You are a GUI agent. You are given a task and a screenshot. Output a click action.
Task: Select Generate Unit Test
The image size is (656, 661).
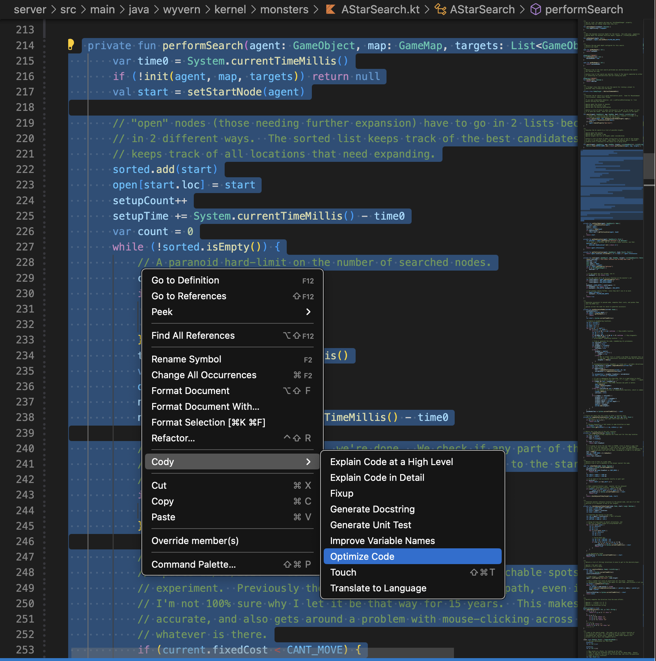[x=412, y=525]
